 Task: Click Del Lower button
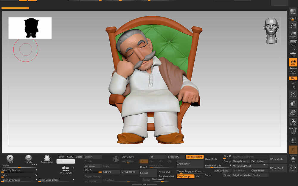(x=93, y=166)
